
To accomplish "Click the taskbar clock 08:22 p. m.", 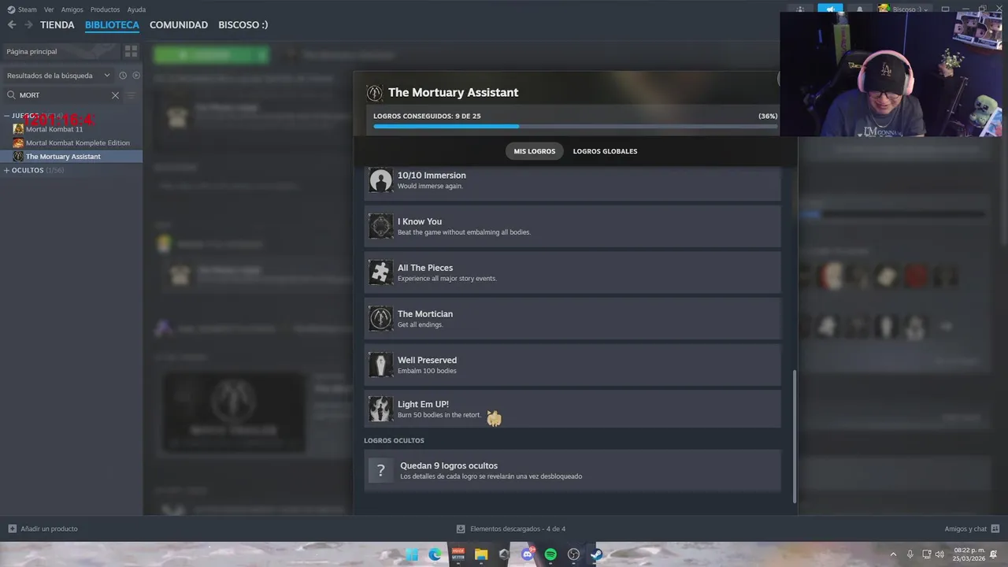I will (x=969, y=554).
